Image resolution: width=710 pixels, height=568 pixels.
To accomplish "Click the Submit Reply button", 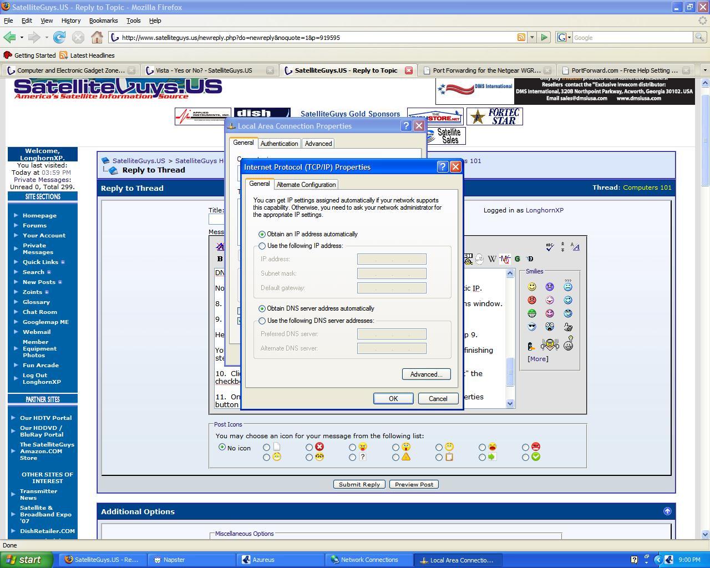I will (x=359, y=484).
